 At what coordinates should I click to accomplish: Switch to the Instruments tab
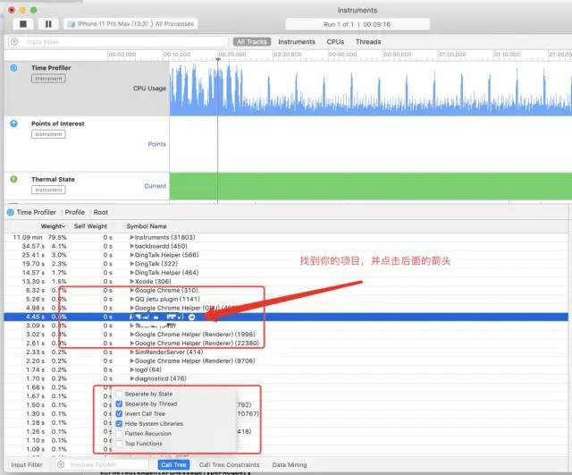[297, 42]
